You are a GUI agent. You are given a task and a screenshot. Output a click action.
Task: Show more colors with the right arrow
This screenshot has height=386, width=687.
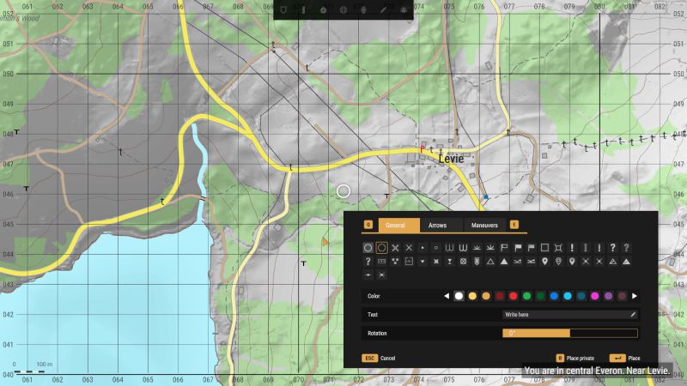point(635,296)
